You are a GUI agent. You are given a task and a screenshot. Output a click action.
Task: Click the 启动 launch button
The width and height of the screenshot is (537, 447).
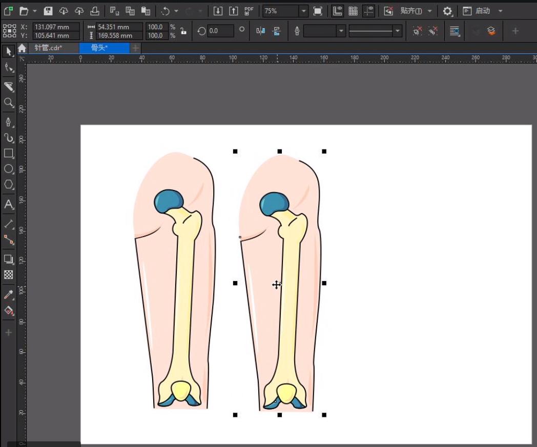click(x=477, y=11)
